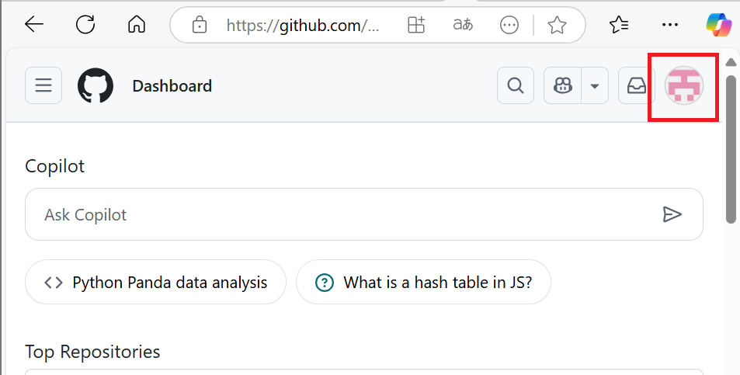Add this page to favorites star
Viewport: 740px width, 375px height.
click(557, 25)
